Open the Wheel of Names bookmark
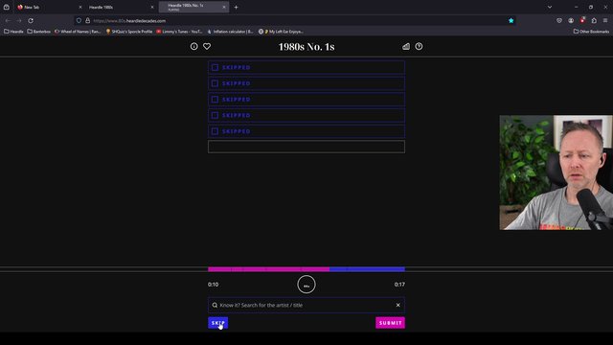 click(78, 32)
